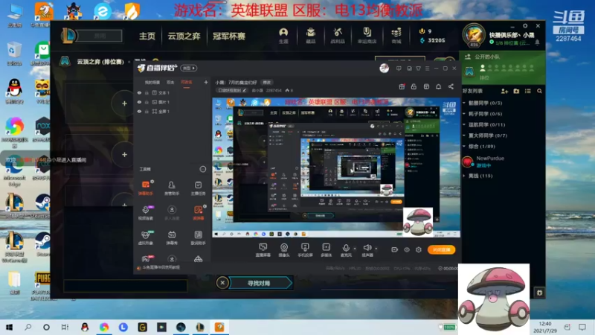Open QQ penguin from taskbar
This screenshot has width=595, height=335.
[x=85, y=327]
